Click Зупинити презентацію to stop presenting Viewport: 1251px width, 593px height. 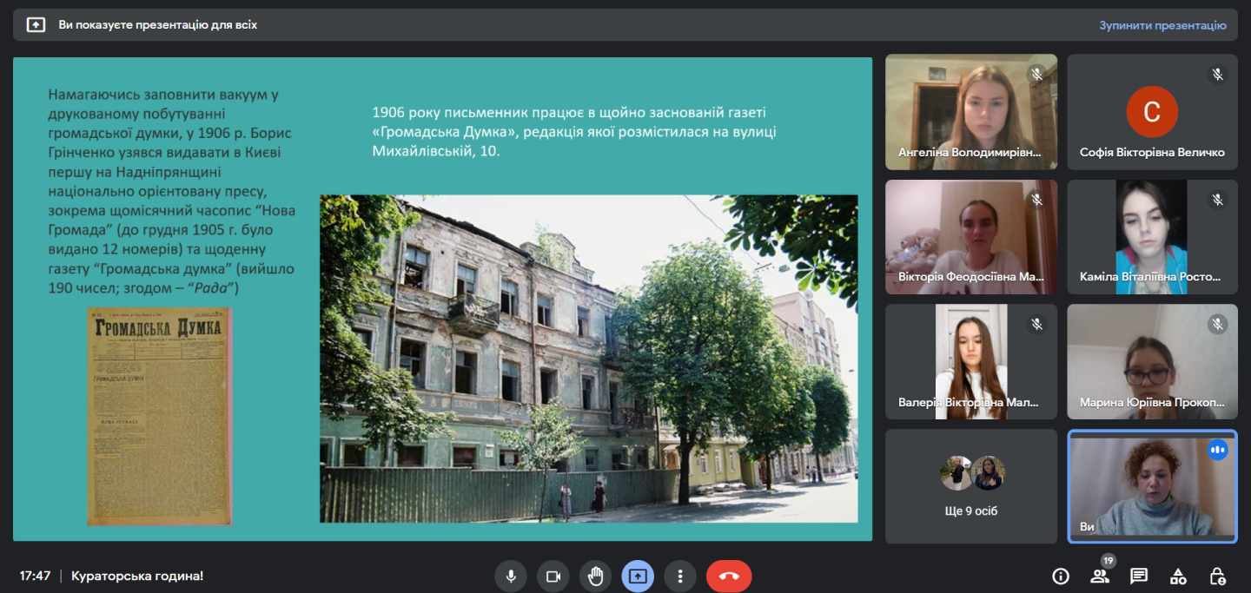[1162, 25]
